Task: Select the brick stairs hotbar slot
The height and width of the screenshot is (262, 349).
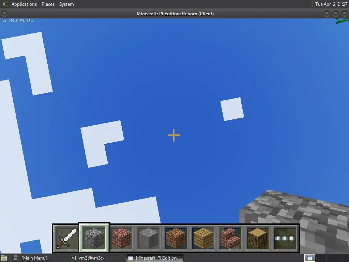Action: coord(230,238)
